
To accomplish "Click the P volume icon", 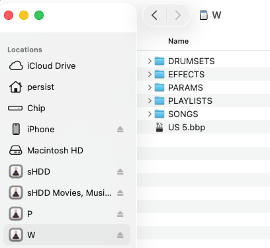I will (16, 214).
